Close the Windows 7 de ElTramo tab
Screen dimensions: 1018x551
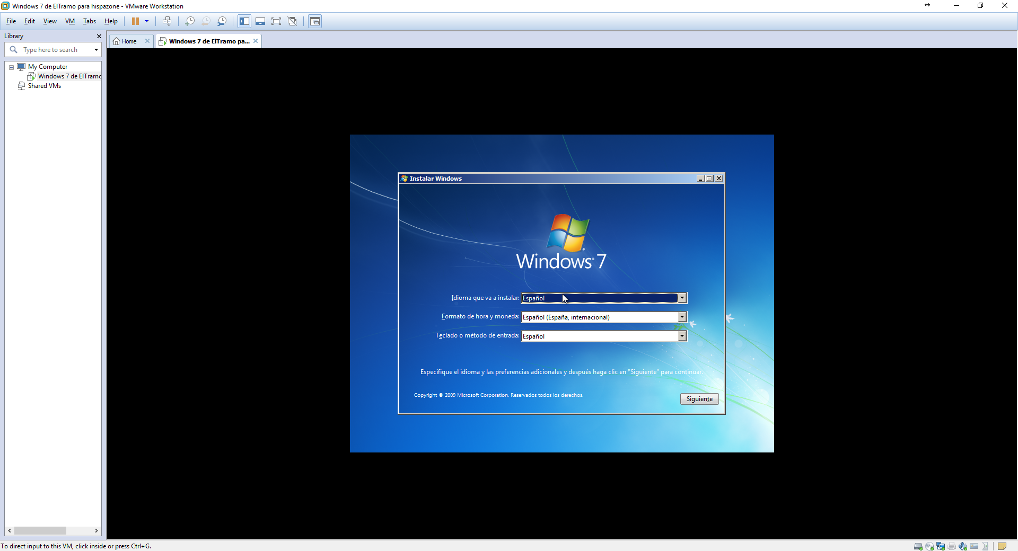point(256,41)
